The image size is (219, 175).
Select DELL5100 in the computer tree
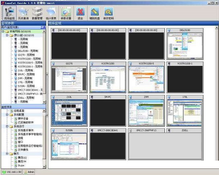tap(24, 51)
